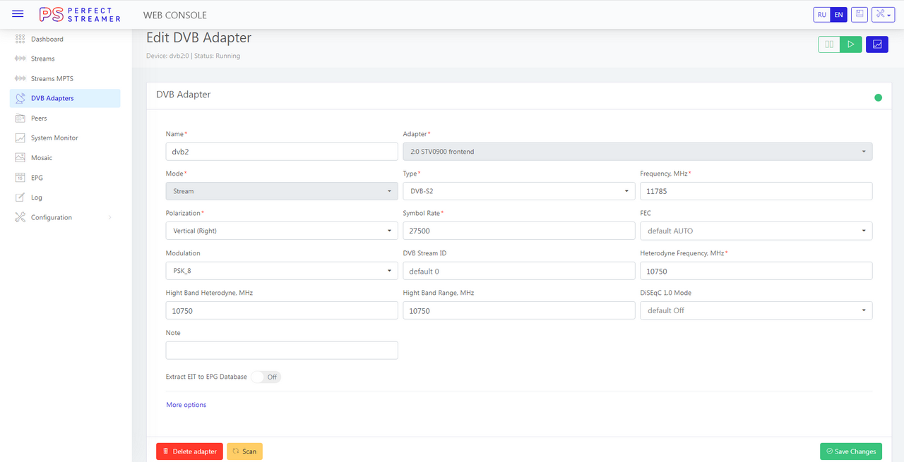Click the More options link
Viewport: 904px width, 462px height.
[x=186, y=405]
